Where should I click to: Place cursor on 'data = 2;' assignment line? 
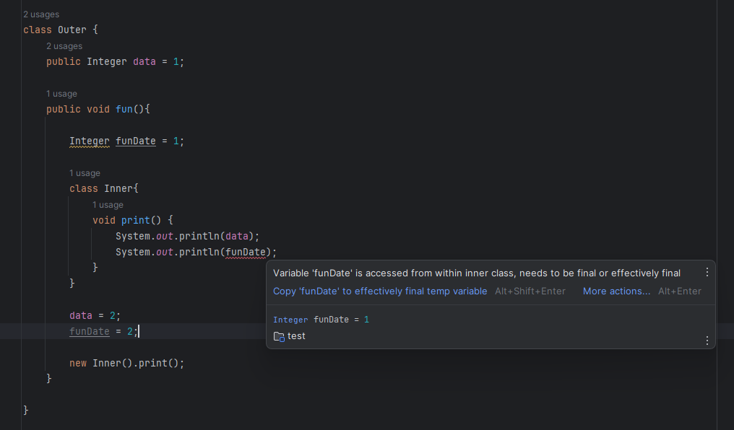point(95,316)
